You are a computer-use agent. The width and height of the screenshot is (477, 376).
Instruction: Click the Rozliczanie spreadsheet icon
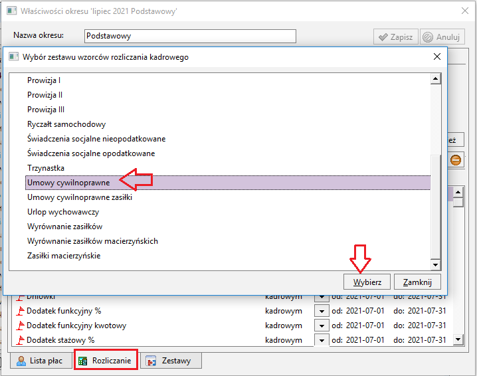click(x=83, y=361)
